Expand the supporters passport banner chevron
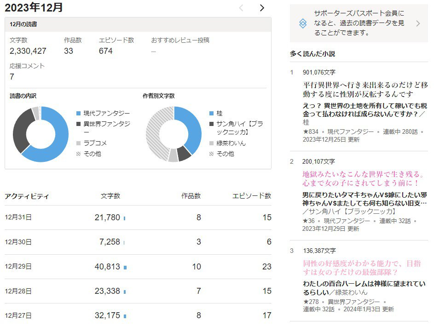 point(418,23)
